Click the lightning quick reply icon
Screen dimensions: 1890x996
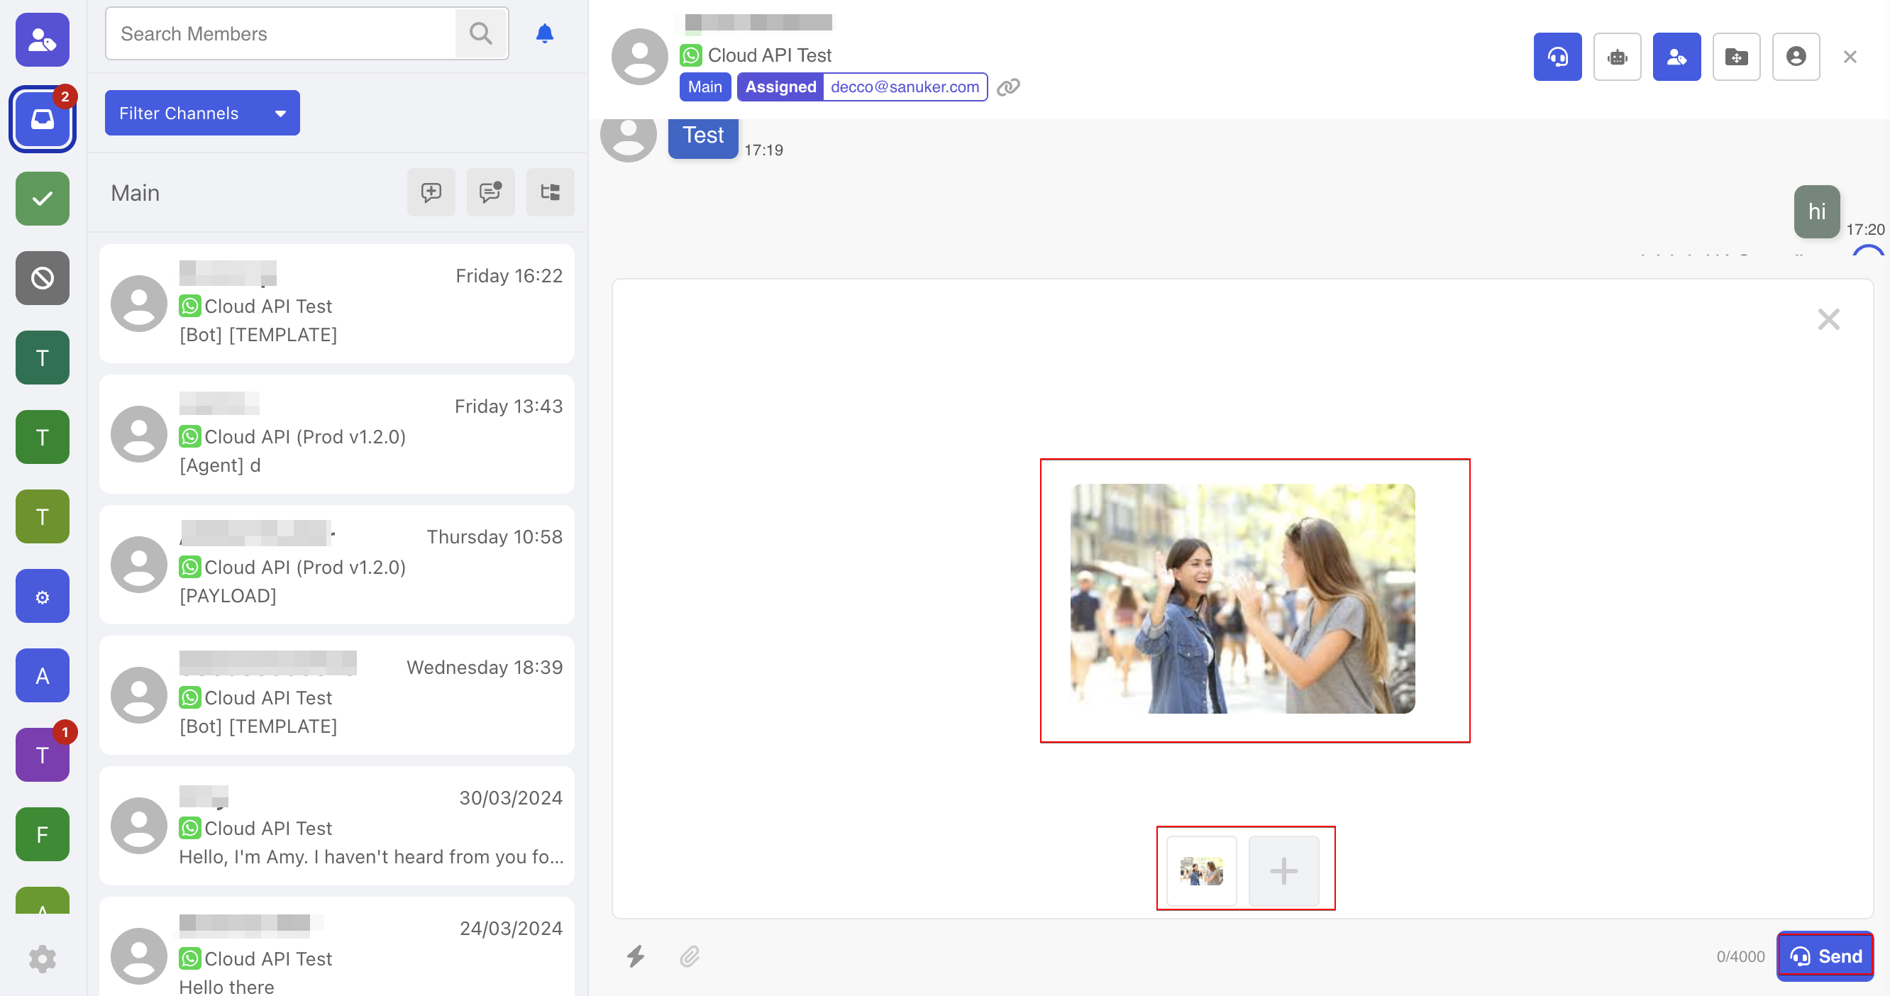636,956
